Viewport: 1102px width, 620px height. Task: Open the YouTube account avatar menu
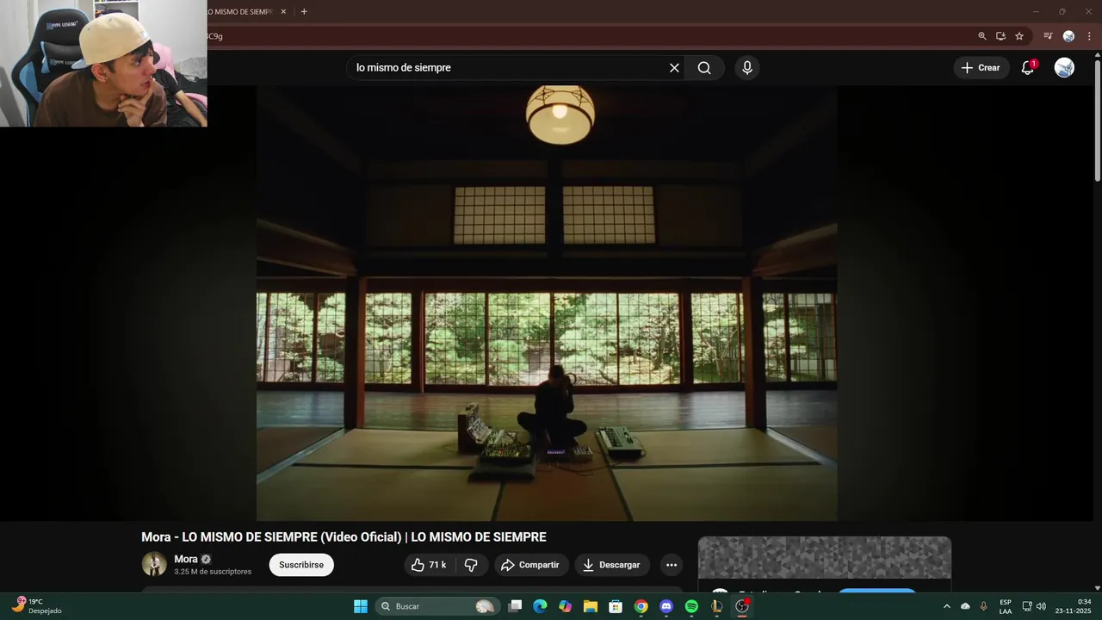[x=1064, y=68]
